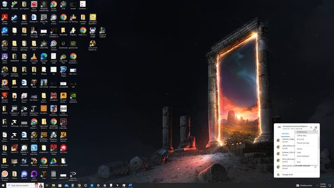The width and height of the screenshot is (334, 188).
Task: Open File Explorer from the taskbar
Action: 53,185
